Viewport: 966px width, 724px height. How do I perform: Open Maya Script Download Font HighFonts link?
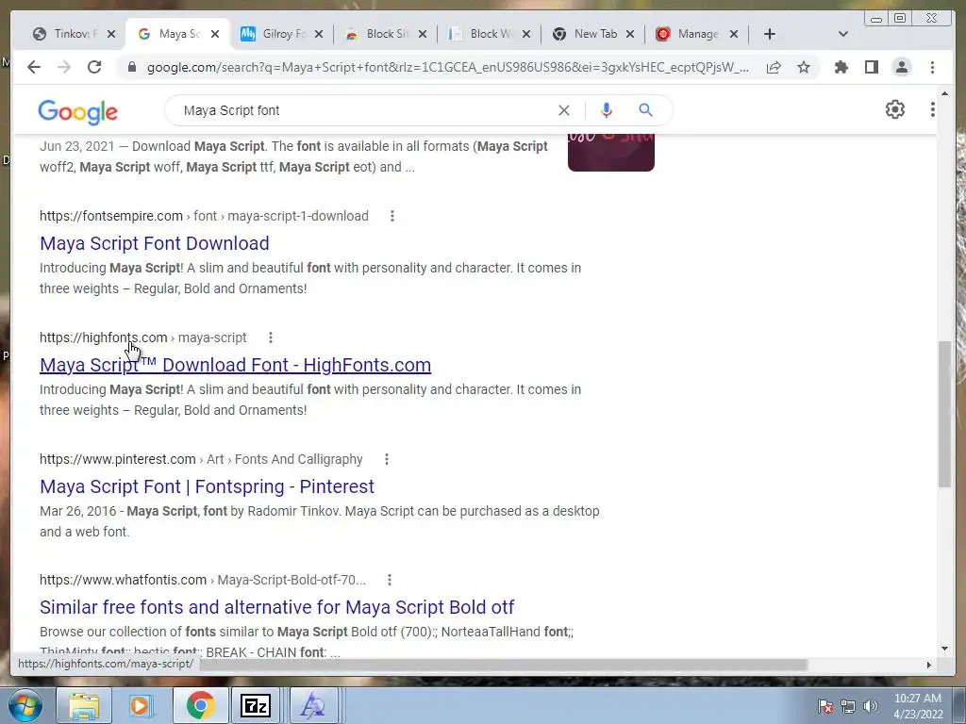click(x=235, y=365)
